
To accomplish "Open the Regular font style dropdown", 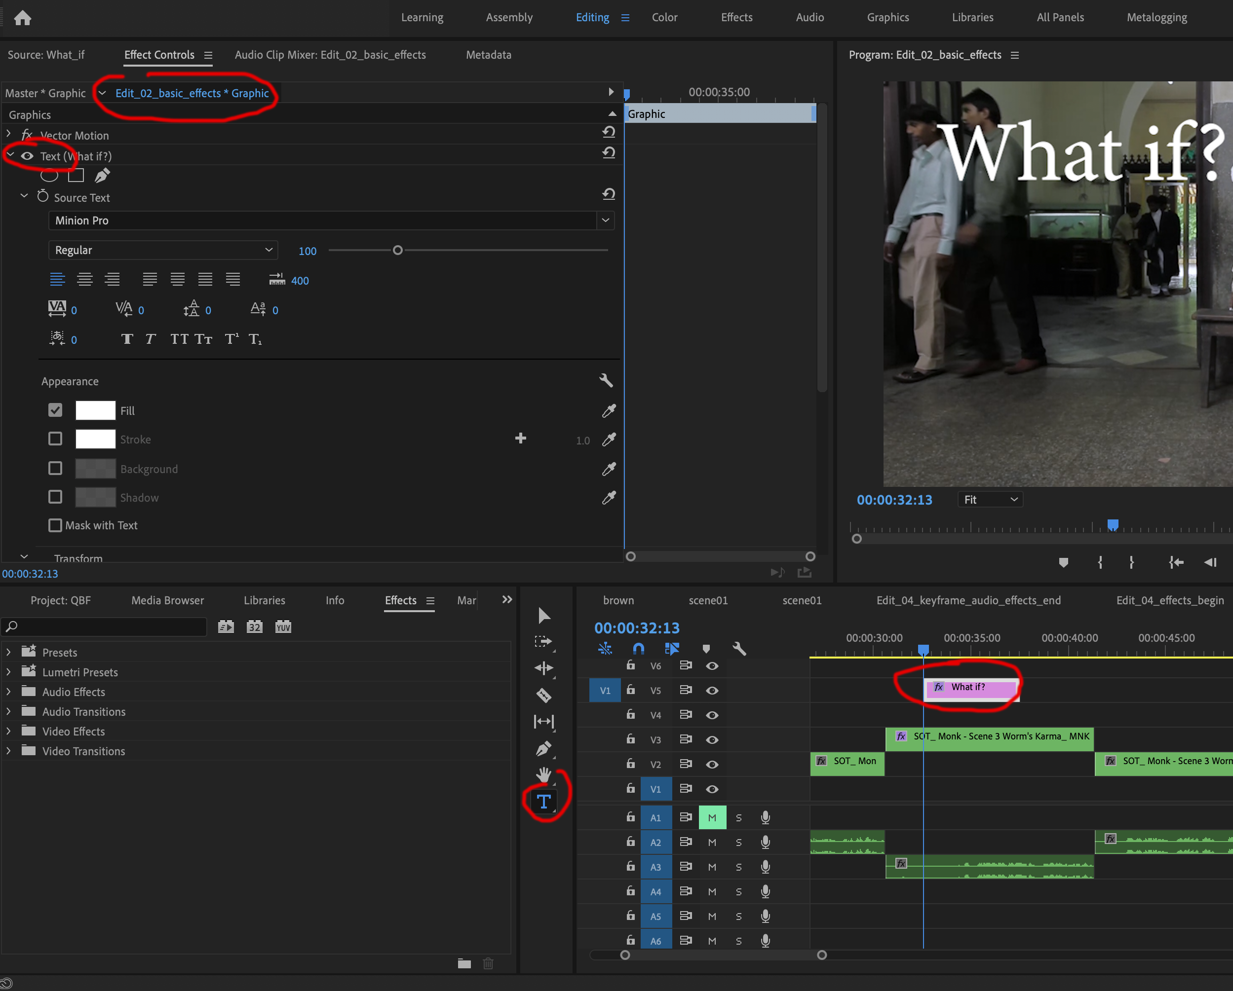I will (x=163, y=250).
